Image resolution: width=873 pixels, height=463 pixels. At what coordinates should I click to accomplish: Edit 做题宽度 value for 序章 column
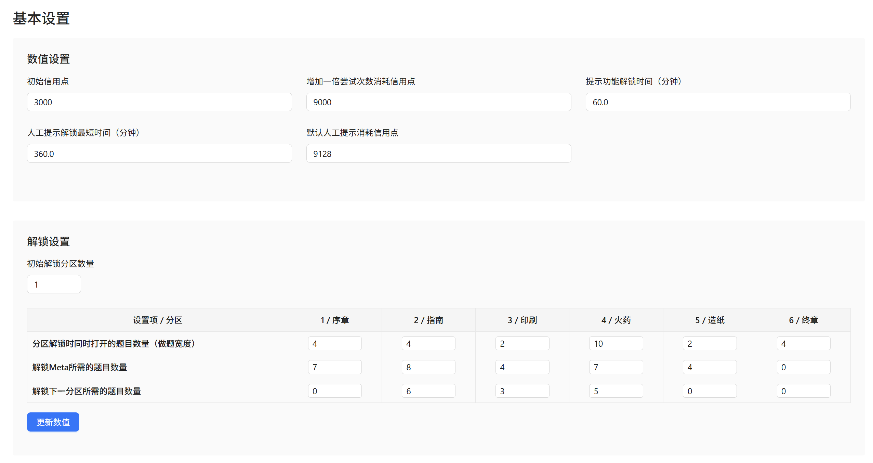click(334, 343)
